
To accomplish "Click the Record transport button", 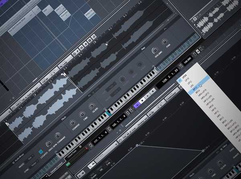I will [153, 91].
